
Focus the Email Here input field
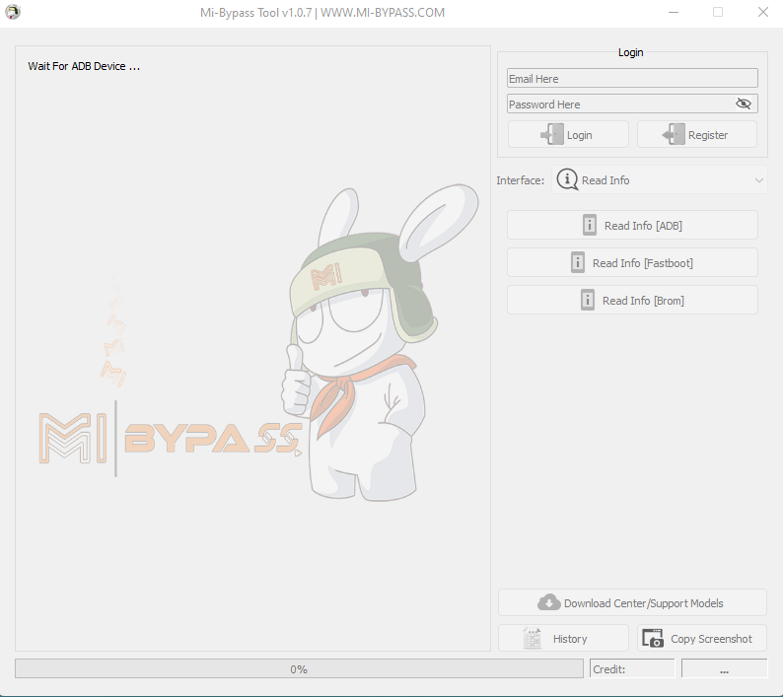[632, 79]
